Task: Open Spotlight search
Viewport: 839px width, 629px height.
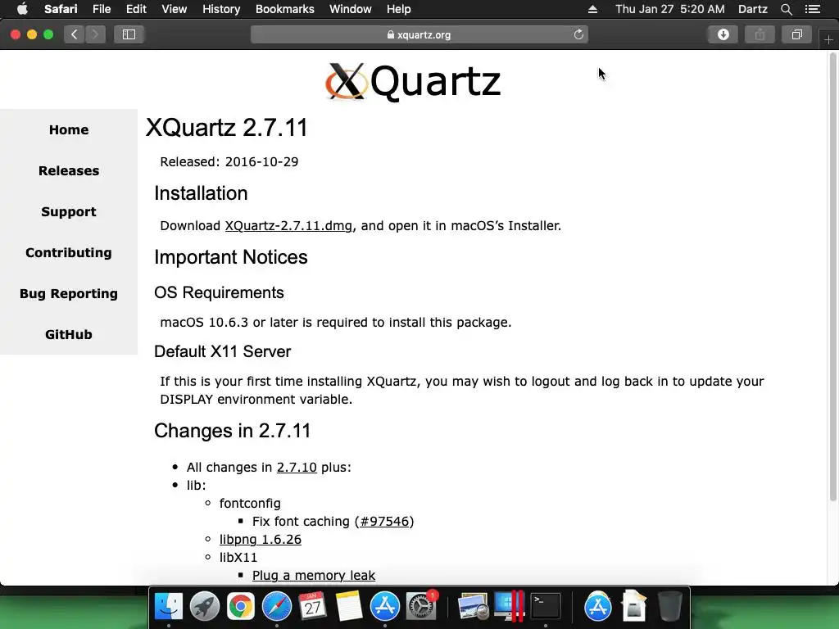Action: (786, 9)
